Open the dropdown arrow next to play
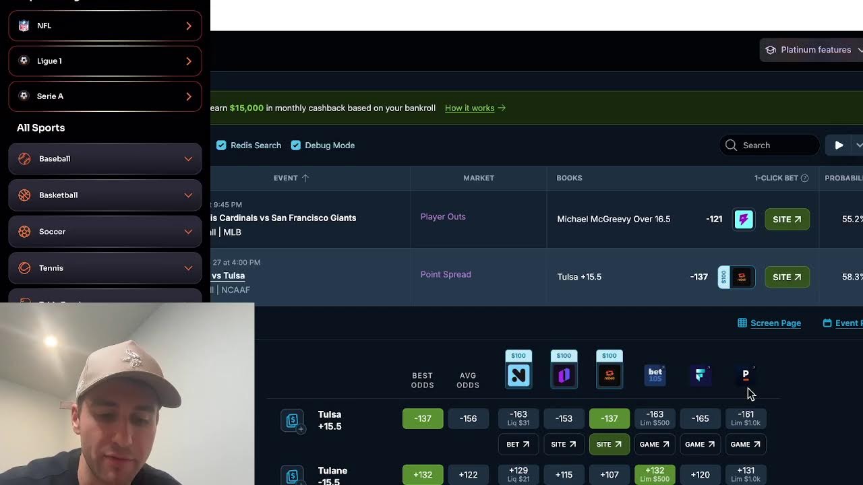The height and width of the screenshot is (485, 863). (858, 145)
